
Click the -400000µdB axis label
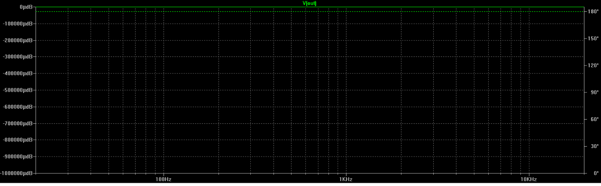tap(18, 74)
